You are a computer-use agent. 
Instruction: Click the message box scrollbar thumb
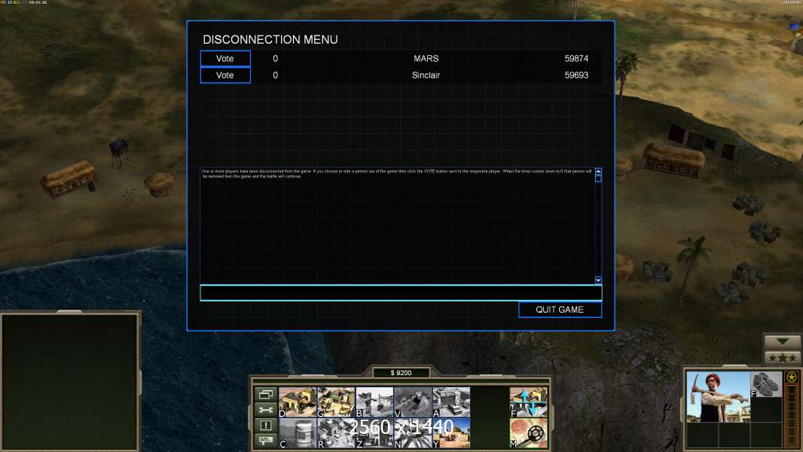click(x=598, y=178)
